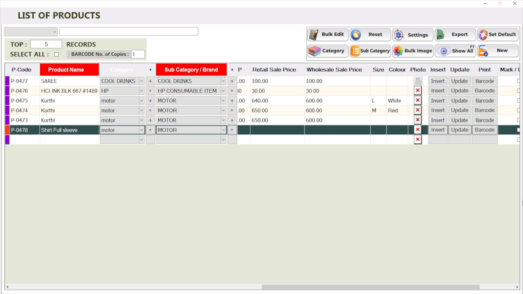
Task: Expand sub category dropdown for Shirt Full sleeve
Action: click(x=223, y=130)
